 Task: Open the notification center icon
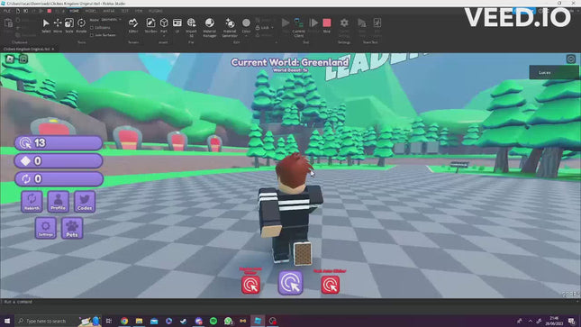(x=572, y=321)
